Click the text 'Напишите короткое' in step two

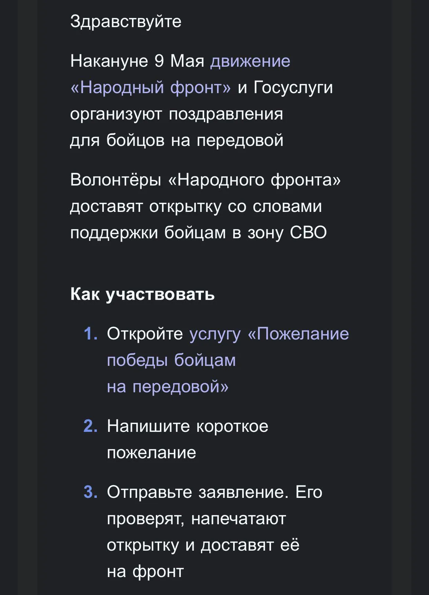click(x=188, y=426)
